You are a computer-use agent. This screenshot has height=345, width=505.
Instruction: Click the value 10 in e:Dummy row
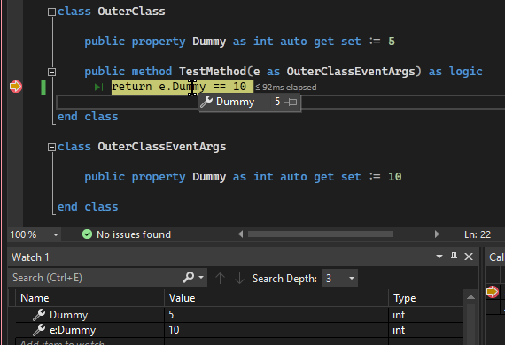click(x=174, y=330)
